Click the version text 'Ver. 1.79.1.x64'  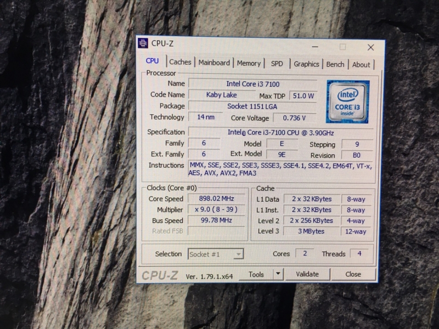click(210, 276)
